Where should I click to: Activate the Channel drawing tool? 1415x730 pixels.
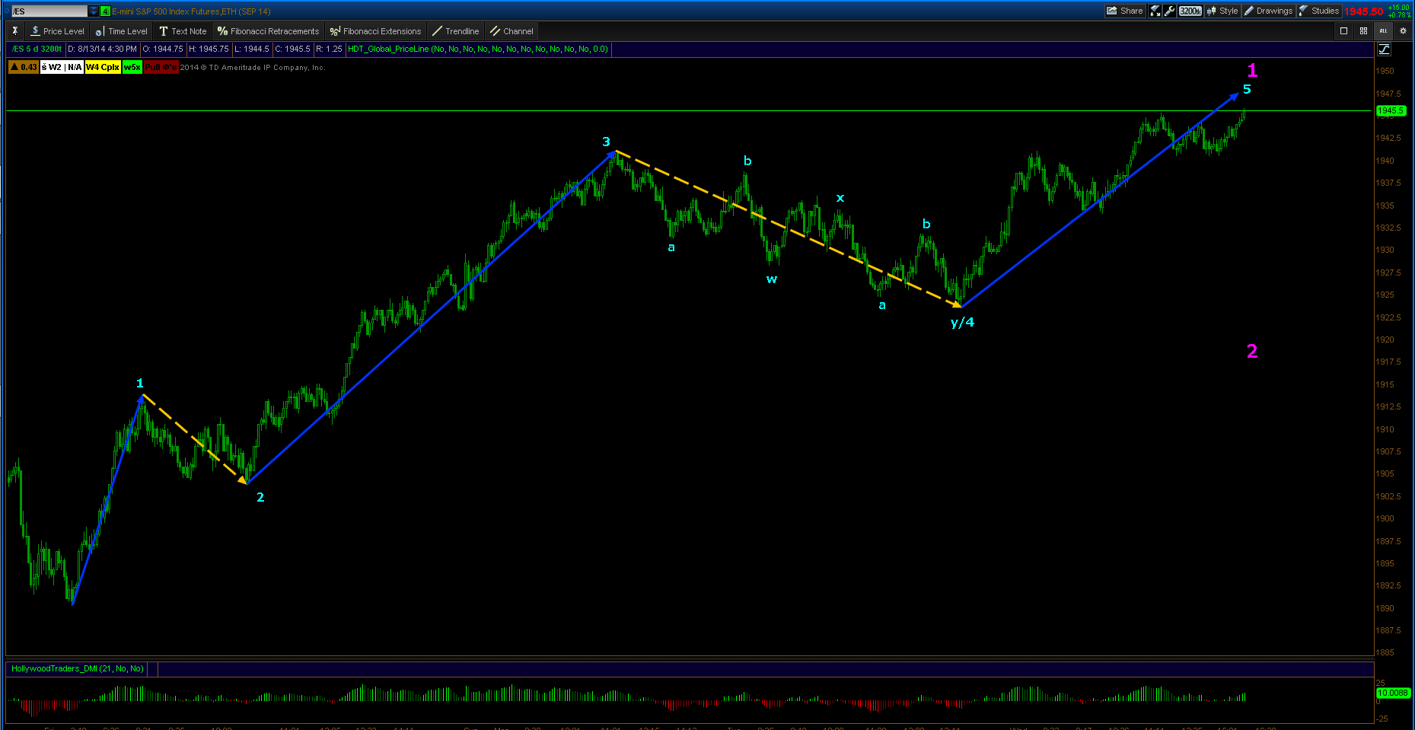click(x=512, y=31)
